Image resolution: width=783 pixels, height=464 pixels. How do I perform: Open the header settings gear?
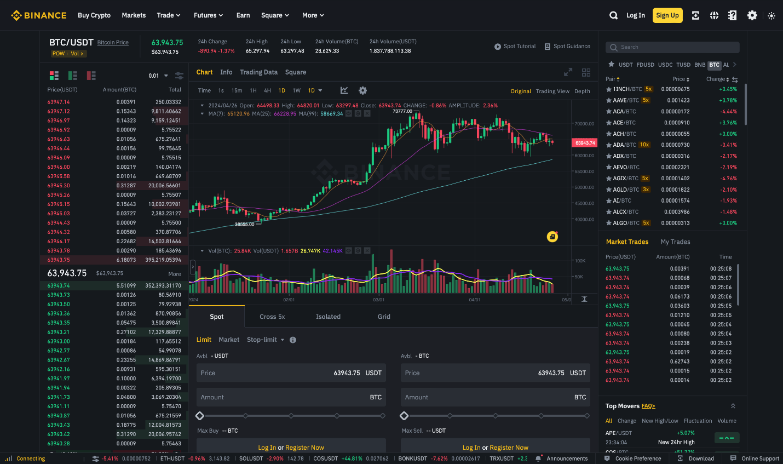[x=752, y=15]
